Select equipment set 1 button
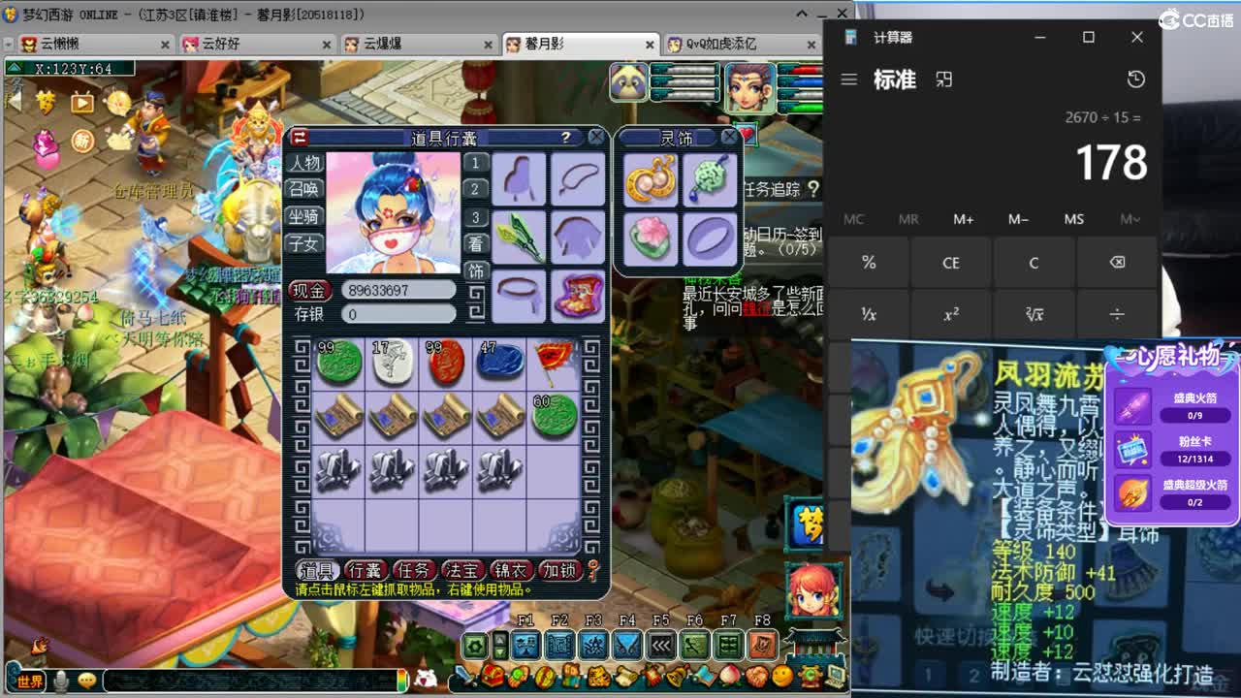 pyautogui.click(x=475, y=163)
